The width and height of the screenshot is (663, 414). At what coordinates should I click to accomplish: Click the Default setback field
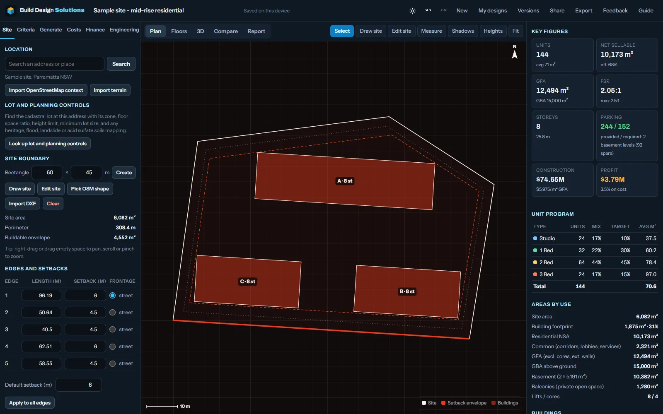[x=79, y=385]
